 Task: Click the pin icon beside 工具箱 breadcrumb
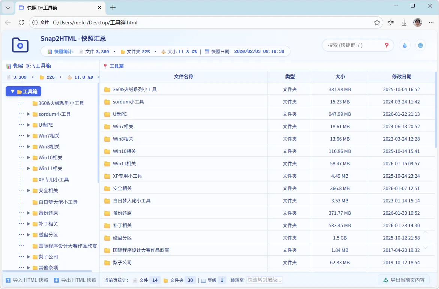(105, 66)
